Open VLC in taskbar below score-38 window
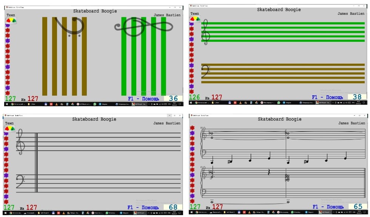The image size is (370, 217). pos(240,102)
